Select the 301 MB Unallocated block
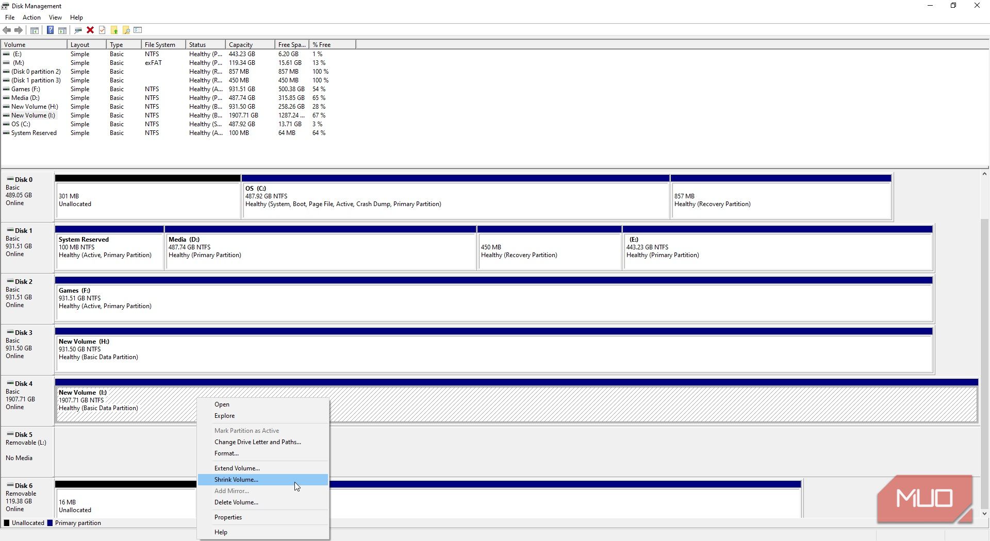990x541 pixels. (x=148, y=197)
